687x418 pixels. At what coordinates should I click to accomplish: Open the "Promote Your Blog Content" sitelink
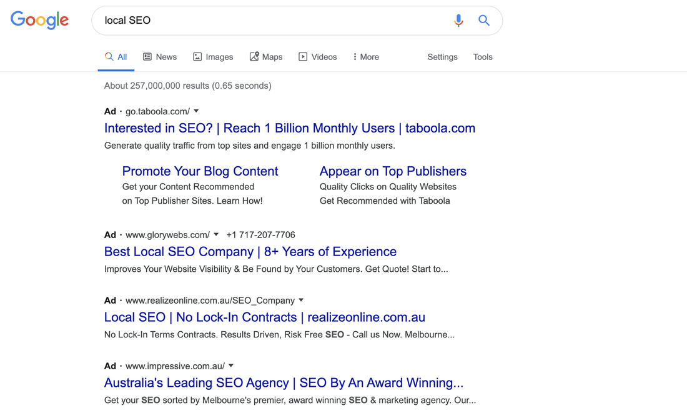tap(200, 171)
